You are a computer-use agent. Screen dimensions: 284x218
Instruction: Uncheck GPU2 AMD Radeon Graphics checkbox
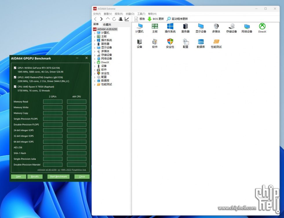tap(15, 77)
